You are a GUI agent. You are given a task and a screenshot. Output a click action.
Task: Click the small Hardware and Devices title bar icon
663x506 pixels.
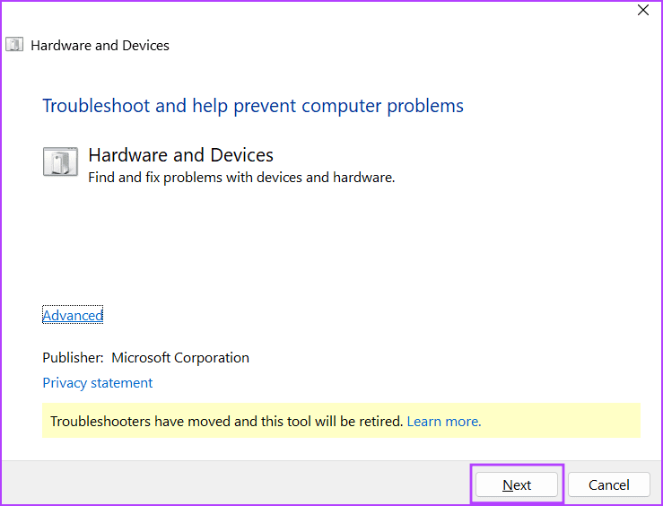point(15,45)
